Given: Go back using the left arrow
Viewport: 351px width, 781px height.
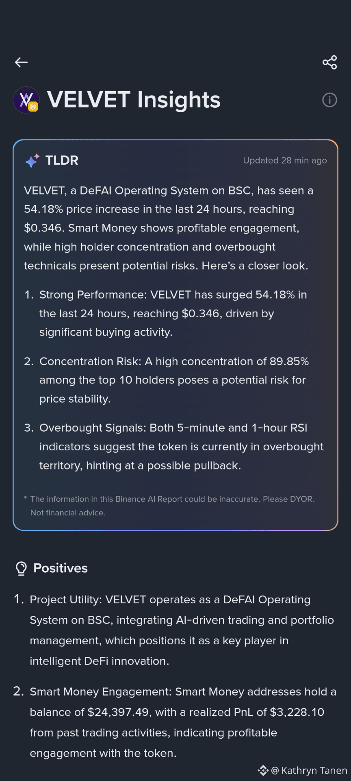Looking at the screenshot, I should click(x=21, y=62).
